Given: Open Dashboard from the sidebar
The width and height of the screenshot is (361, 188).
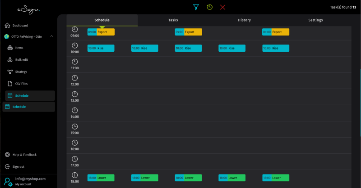Looking at the screenshot, I should (20, 26).
